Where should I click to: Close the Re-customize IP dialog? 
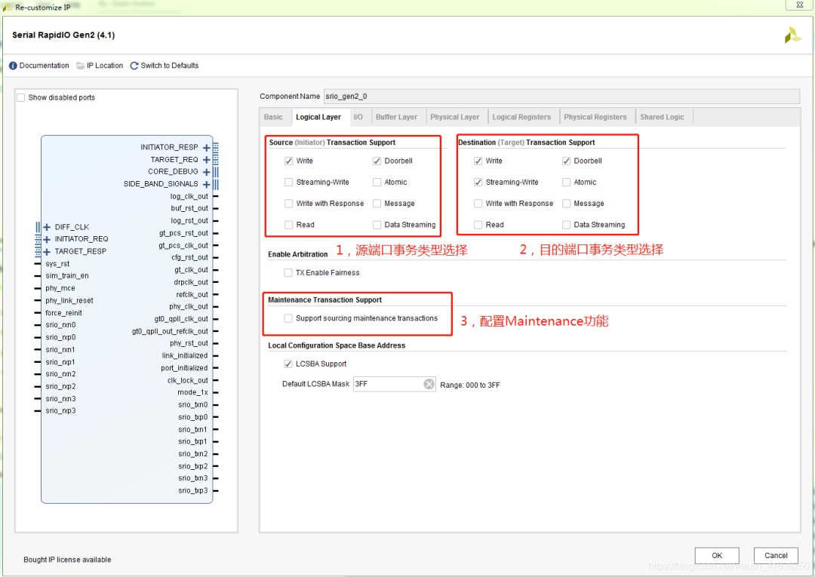coord(799,5)
